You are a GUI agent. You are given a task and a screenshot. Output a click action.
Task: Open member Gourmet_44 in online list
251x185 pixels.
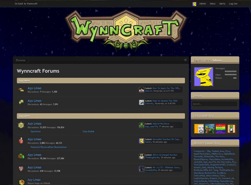click(228, 178)
